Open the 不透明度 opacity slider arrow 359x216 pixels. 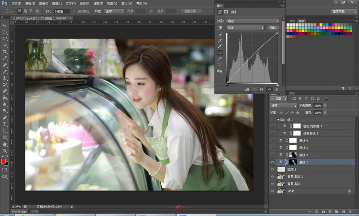click(325, 106)
